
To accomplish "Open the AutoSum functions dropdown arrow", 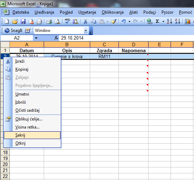I will coord(163,22).
